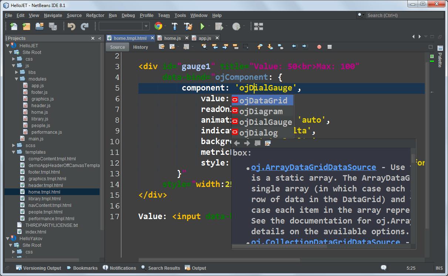Click the Build Project hammer icon
448x276 pixels.
tap(175, 26)
